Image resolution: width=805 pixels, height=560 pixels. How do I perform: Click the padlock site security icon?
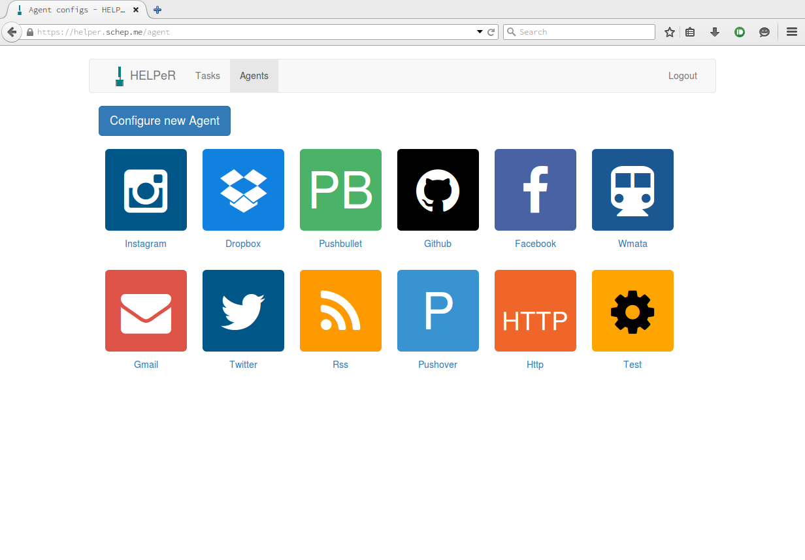(30, 32)
